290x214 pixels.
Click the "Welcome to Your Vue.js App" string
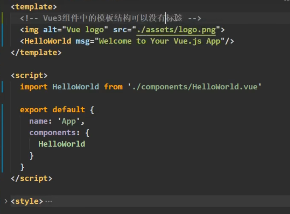[x=159, y=41]
